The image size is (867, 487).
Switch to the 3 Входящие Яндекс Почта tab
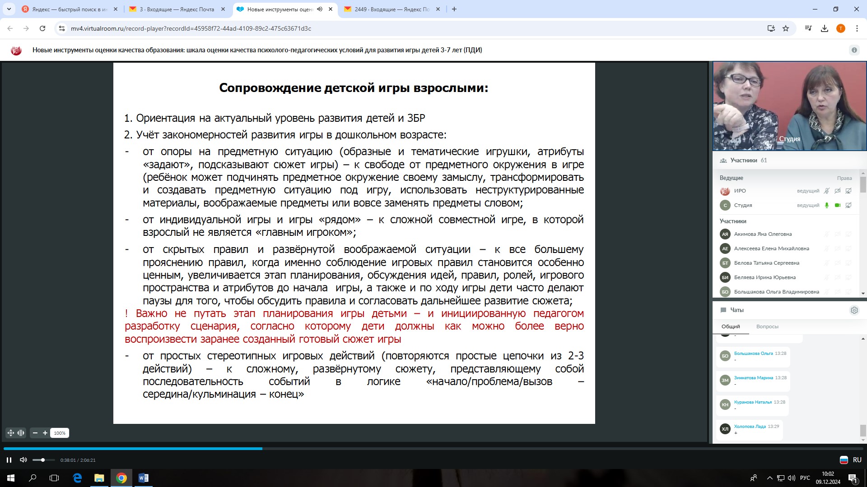(177, 9)
